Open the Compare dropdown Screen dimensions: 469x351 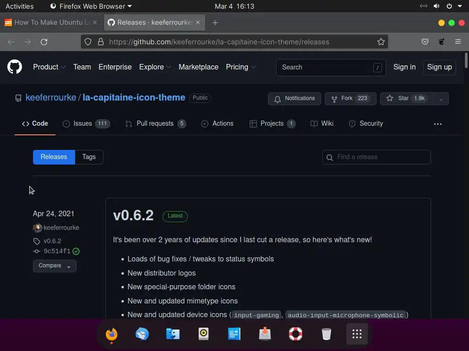tap(55, 266)
